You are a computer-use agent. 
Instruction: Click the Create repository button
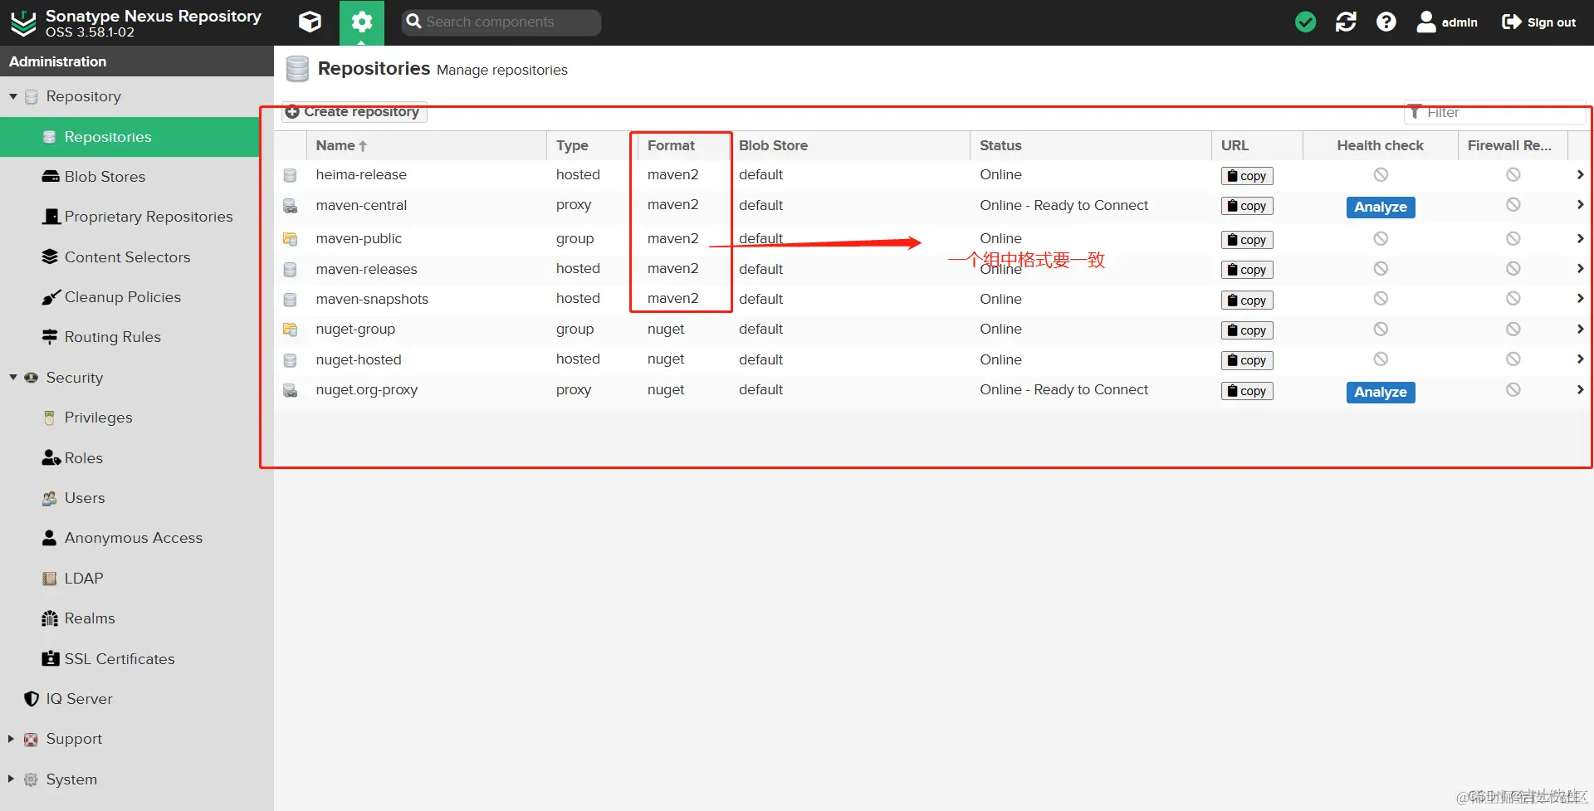pos(354,111)
